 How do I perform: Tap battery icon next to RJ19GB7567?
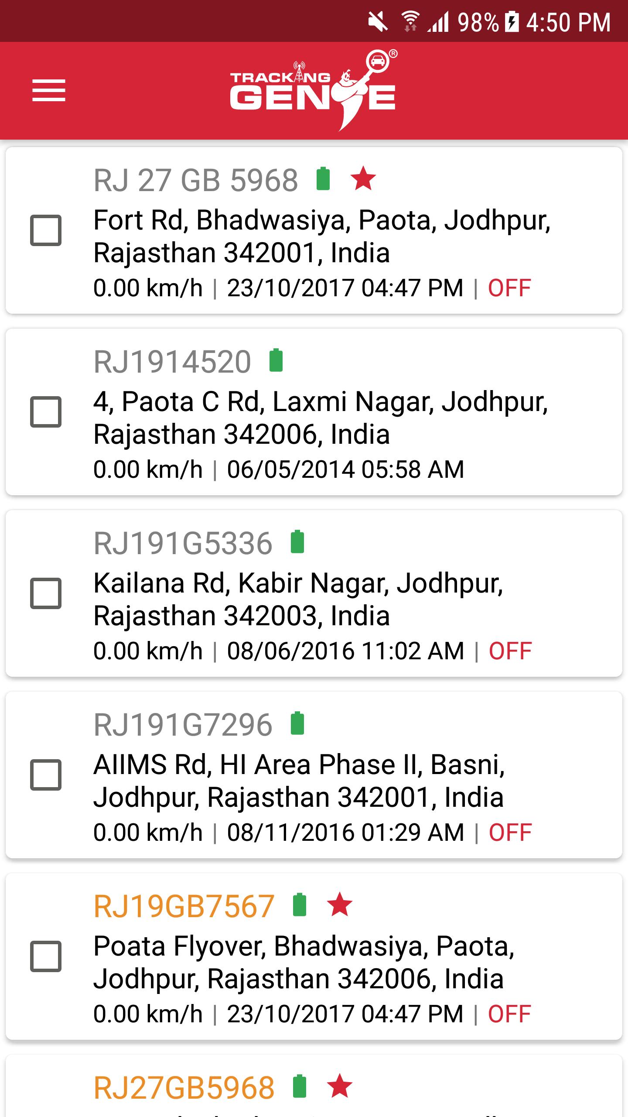click(x=300, y=905)
